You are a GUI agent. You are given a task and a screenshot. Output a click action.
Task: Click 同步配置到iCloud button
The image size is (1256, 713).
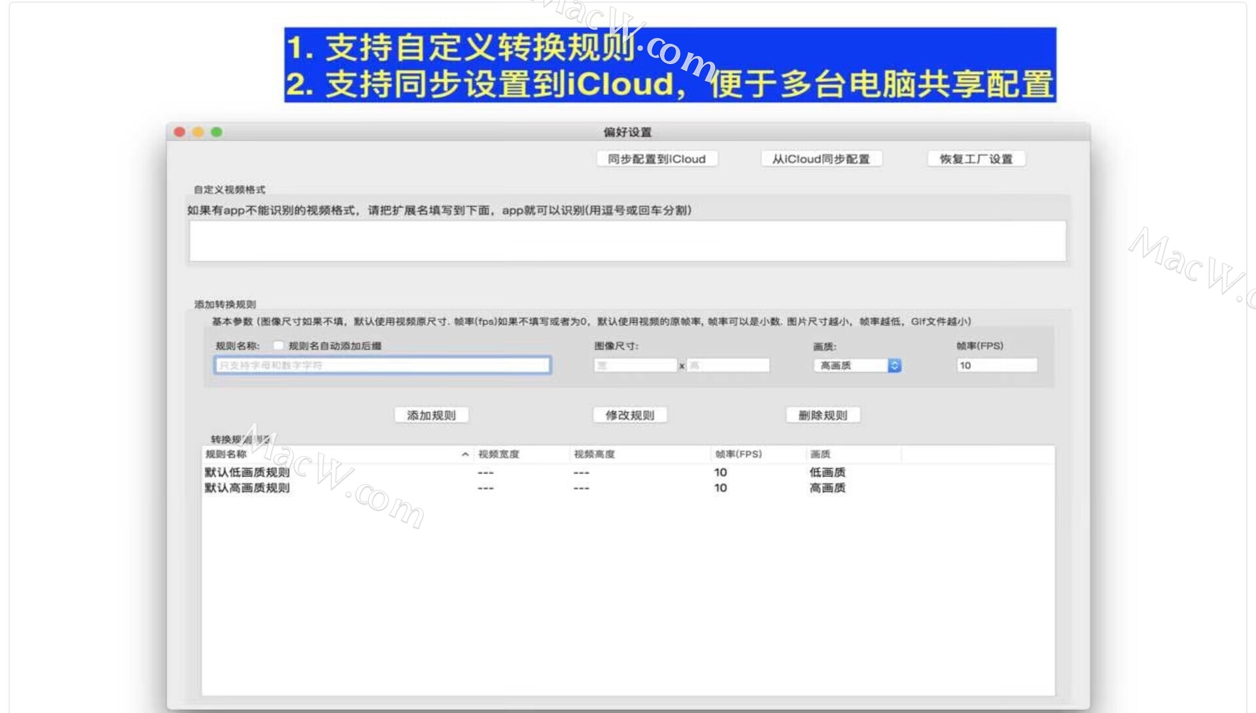point(657,159)
